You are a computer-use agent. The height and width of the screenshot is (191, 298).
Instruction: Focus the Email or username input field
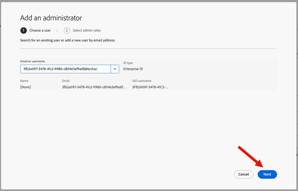[x=66, y=69]
